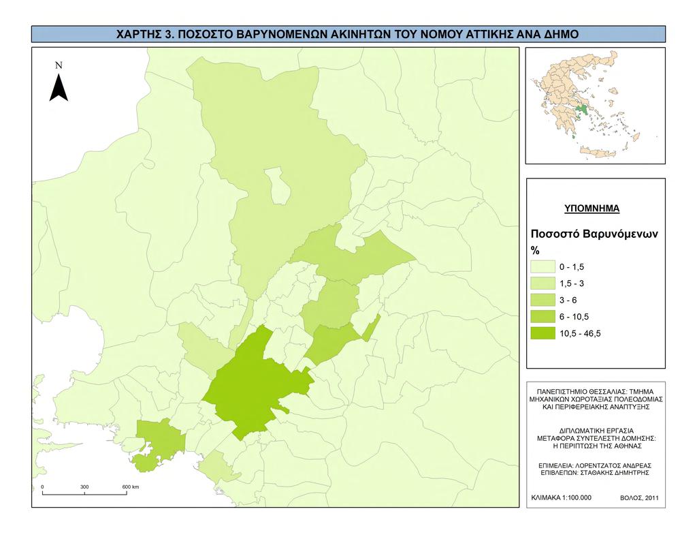The width and height of the screenshot is (697, 539).
Task: Click the 10,5 - 46,5 legend color swatch
Action: pos(542,333)
